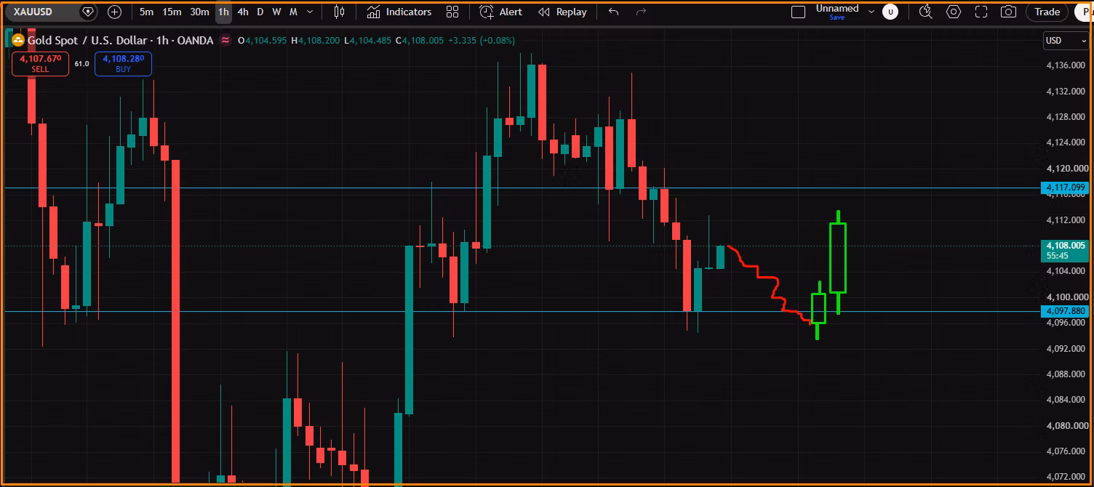Create a new Alert
This screenshot has width=1094, height=487.
coord(501,12)
